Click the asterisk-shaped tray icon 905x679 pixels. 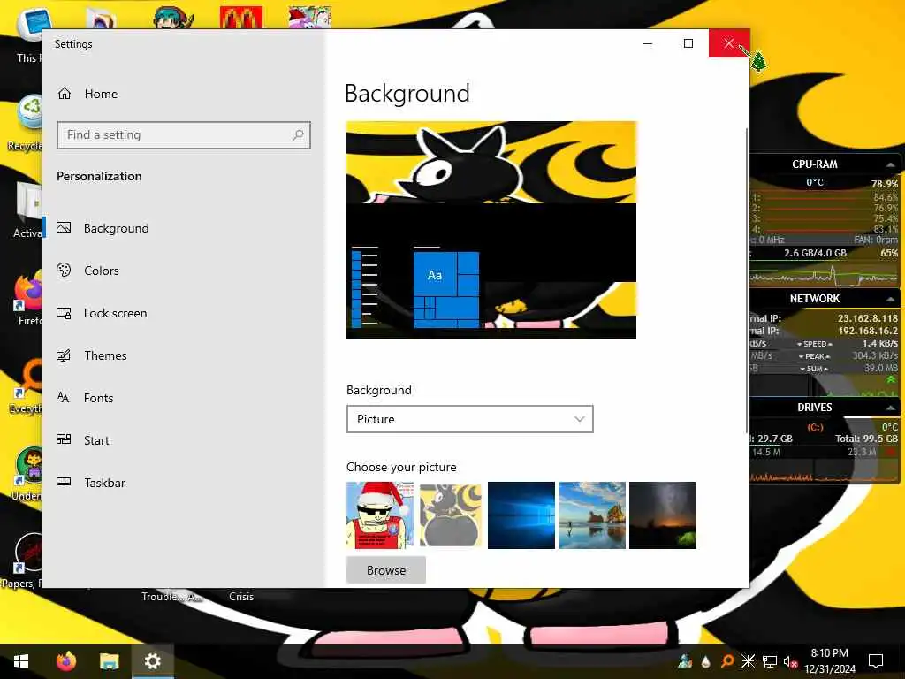click(748, 661)
